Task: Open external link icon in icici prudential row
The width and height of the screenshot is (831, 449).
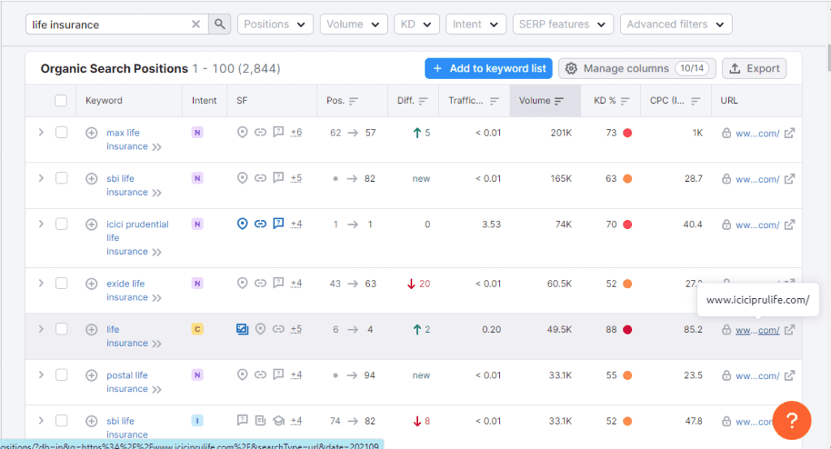Action: pyautogui.click(x=790, y=225)
